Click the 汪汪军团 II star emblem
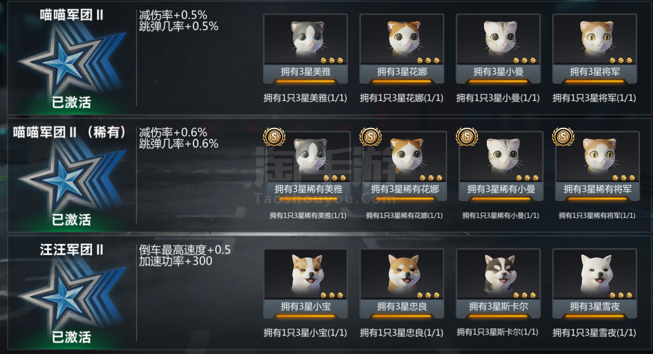The width and height of the screenshot is (653, 354). coord(71,294)
